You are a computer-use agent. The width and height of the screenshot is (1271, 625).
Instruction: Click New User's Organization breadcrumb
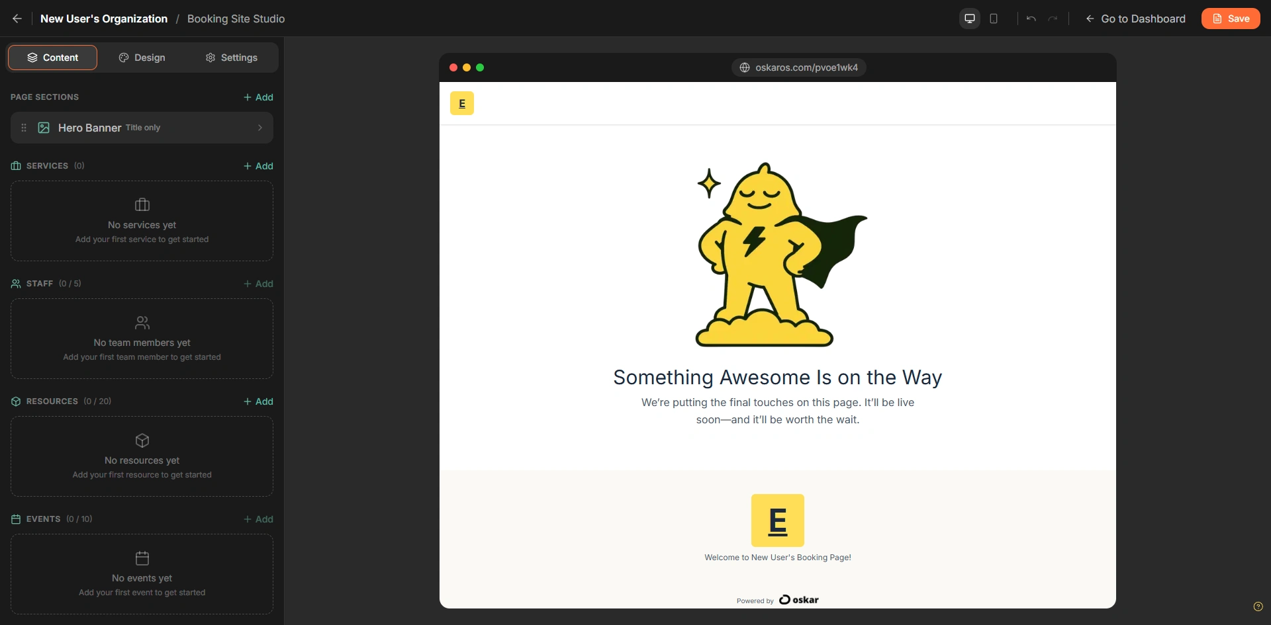104,19
